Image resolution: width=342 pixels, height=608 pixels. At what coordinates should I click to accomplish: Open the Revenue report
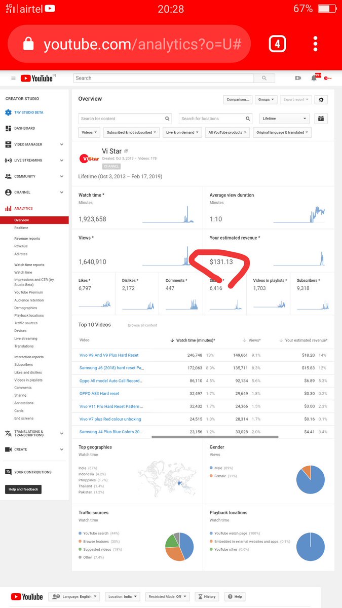coord(21,246)
